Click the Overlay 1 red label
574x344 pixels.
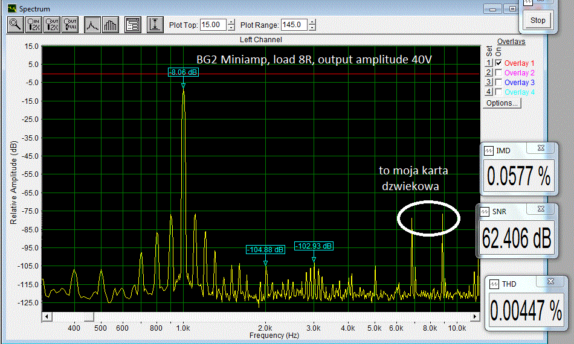pyautogui.click(x=520, y=63)
